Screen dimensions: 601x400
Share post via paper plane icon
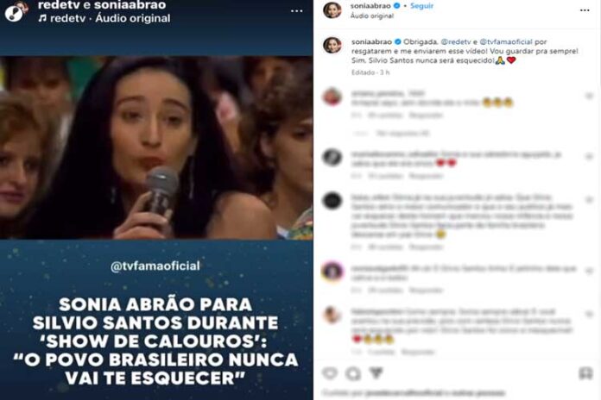[x=376, y=372]
